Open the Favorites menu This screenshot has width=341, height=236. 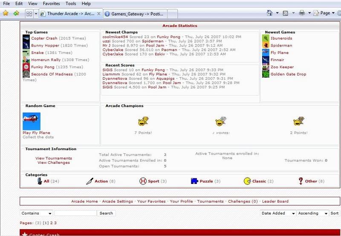(51, 3)
